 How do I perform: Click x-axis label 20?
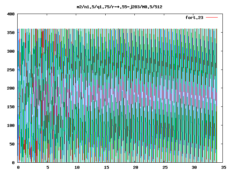[x=135, y=167]
